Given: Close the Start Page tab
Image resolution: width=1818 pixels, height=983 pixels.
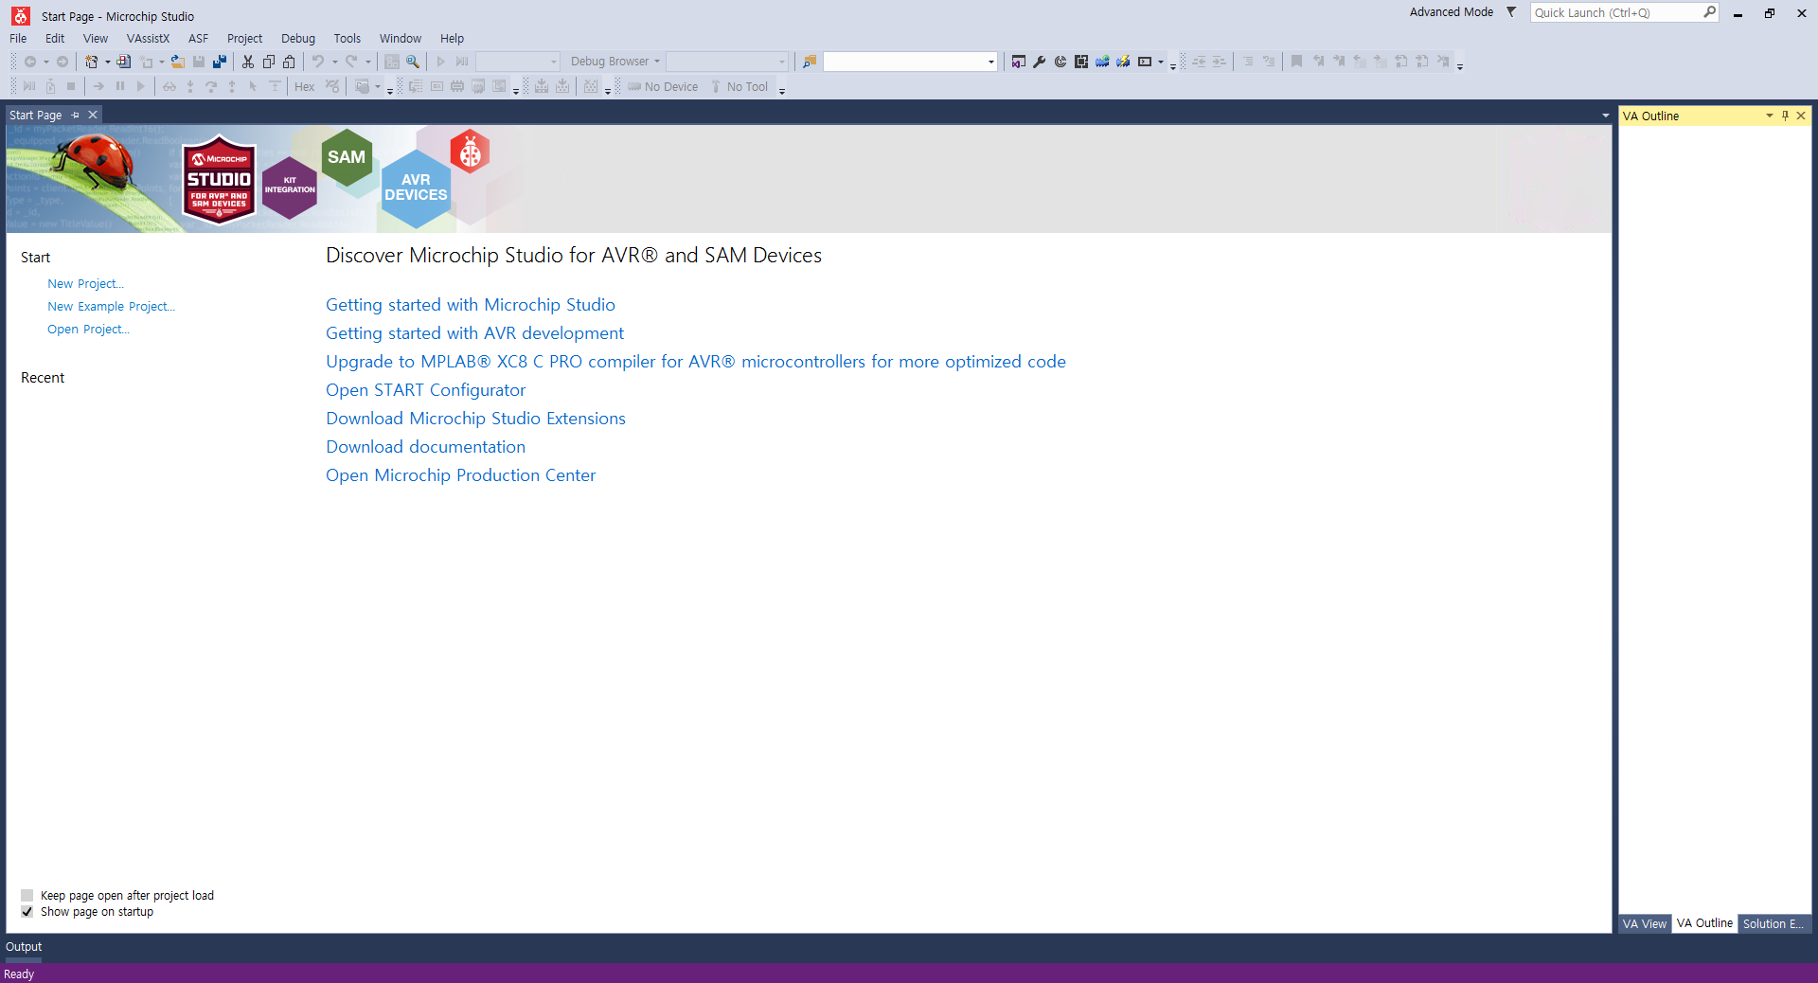Looking at the screenshot, I should [93, 115].
